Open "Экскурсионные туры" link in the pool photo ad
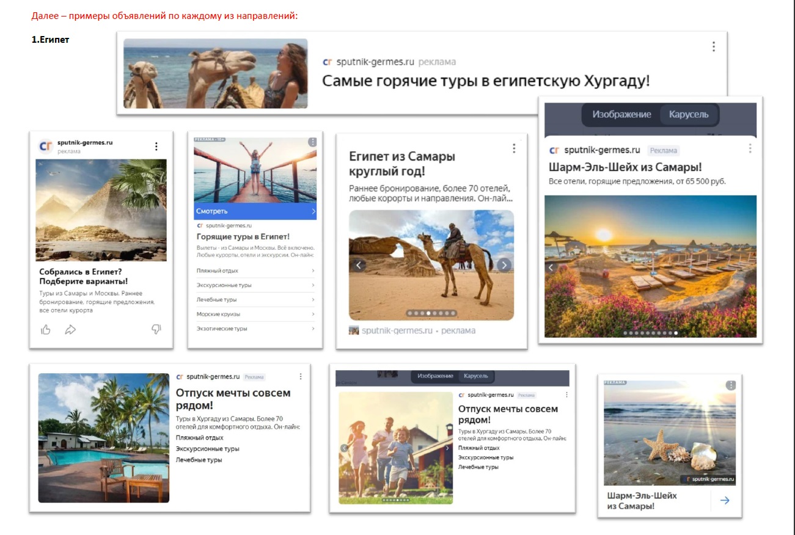 (x=208, y=449)
